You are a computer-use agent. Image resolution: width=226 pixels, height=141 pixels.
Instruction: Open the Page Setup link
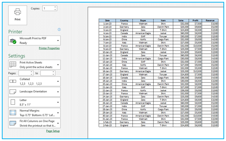[x=53, y=131]
